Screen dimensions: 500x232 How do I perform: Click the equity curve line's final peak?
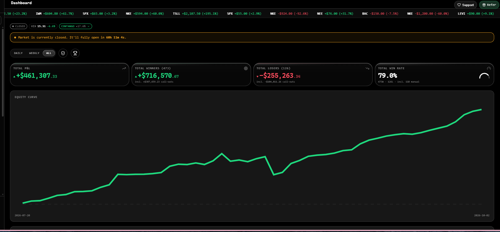[x=481, y=110]
